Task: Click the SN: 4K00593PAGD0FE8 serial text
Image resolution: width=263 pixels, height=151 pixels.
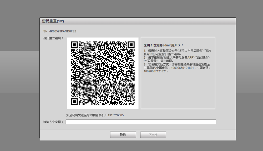Action: coord(60,31)
